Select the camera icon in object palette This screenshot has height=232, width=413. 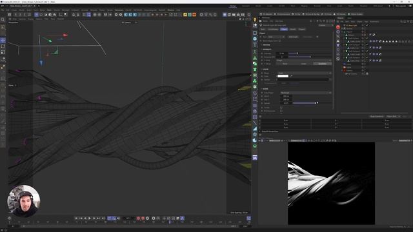(x=255, y=26)
